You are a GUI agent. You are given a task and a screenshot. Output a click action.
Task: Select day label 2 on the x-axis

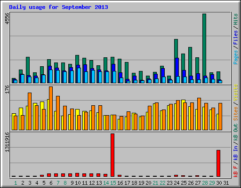click(x=23, y=183)
